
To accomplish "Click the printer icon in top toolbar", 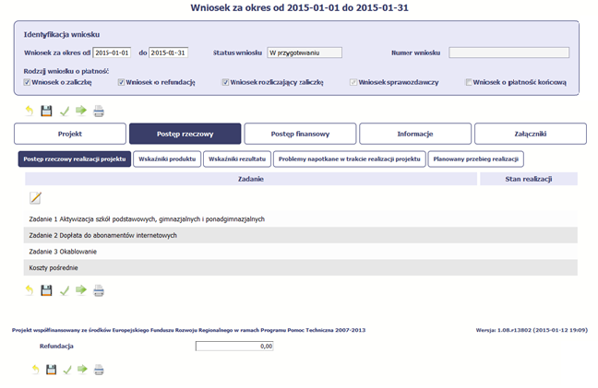I will [x=99, y=111].
